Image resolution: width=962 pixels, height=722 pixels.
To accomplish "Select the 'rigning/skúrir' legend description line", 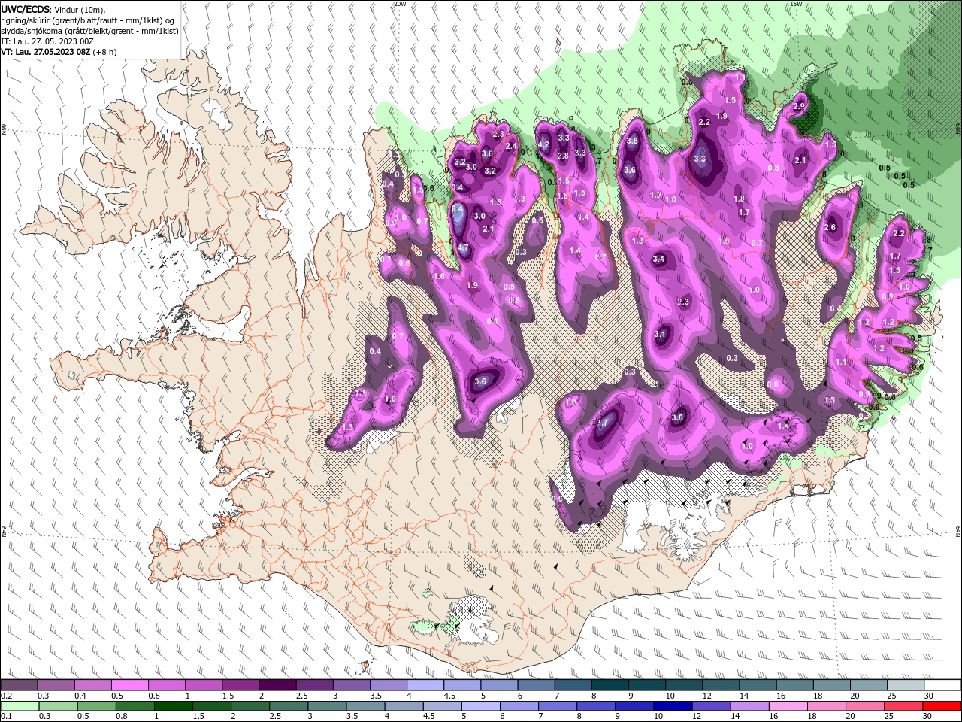I will pyautogui.click(x=86, y=20).
